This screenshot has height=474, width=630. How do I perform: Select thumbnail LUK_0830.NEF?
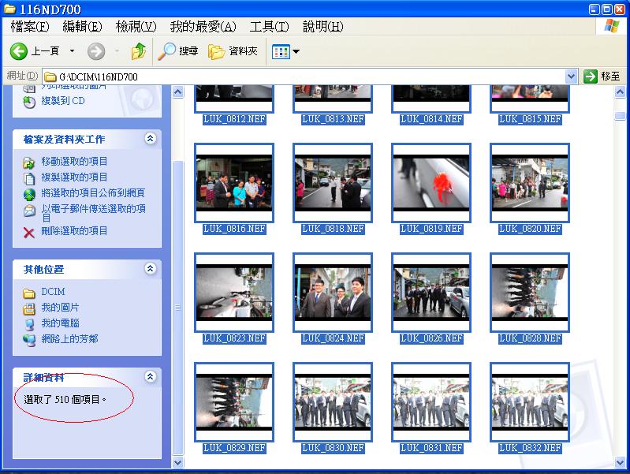click(333, 402)
